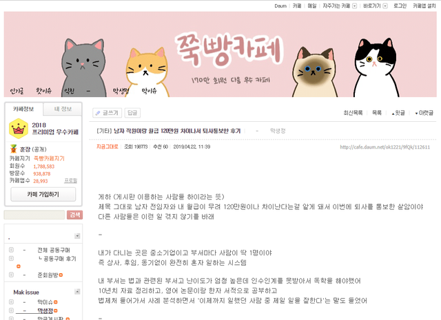Open the 핫이슈 banner menu

pos(44,91)
